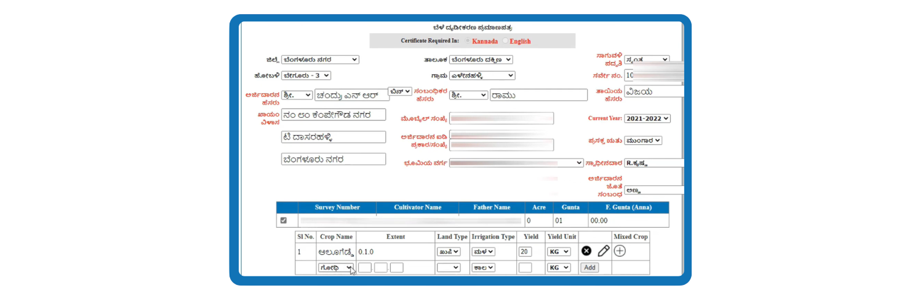Click the mobile number (ಮೊಬೈಲ್ ಸಂಖ್ಯೆ) field
Screen dimensions: 923x307
501,119
